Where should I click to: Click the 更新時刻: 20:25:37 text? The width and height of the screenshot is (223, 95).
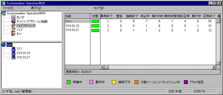tap(79, 72)
